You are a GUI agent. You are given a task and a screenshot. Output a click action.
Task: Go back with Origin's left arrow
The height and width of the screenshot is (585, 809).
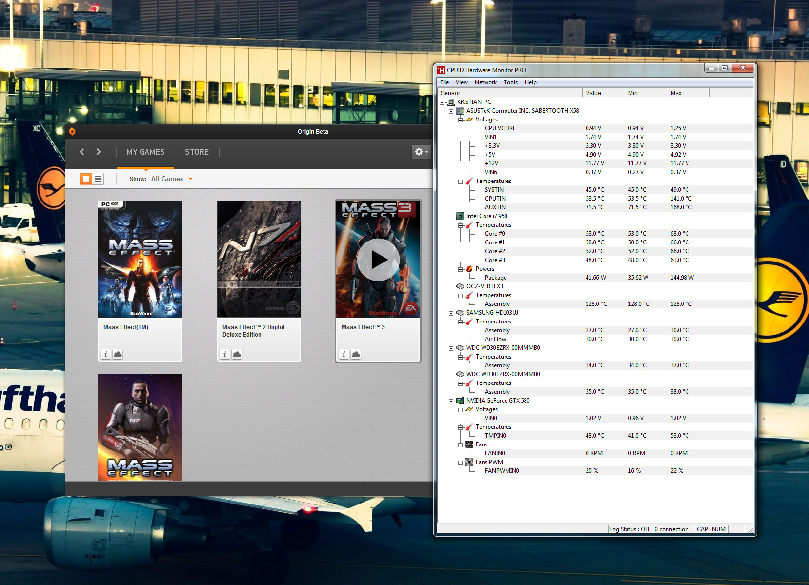click(x=82, y=152)
